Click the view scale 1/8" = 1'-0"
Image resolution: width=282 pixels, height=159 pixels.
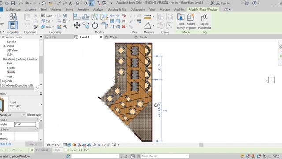pos(53,145)
